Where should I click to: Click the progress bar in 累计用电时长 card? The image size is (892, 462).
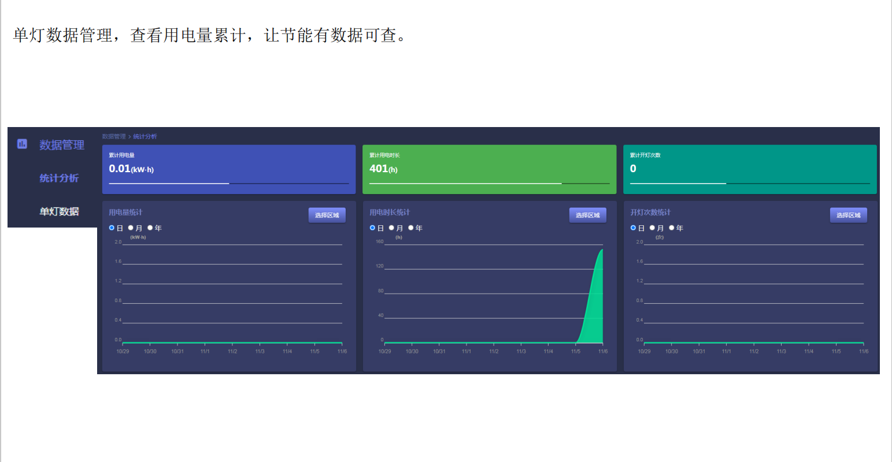tap(489, 184)
